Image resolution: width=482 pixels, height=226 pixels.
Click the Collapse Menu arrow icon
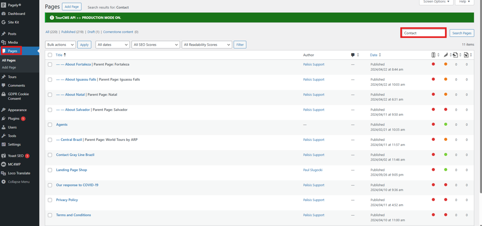tap(4, 182)
